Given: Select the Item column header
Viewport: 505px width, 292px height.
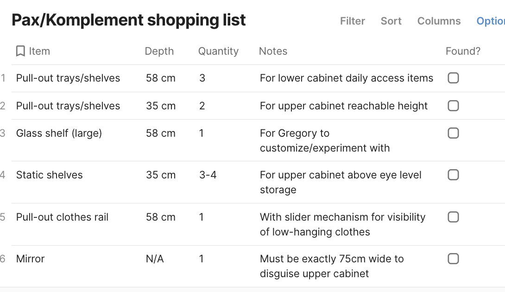Looking at the screenshot, I should 39,51.
